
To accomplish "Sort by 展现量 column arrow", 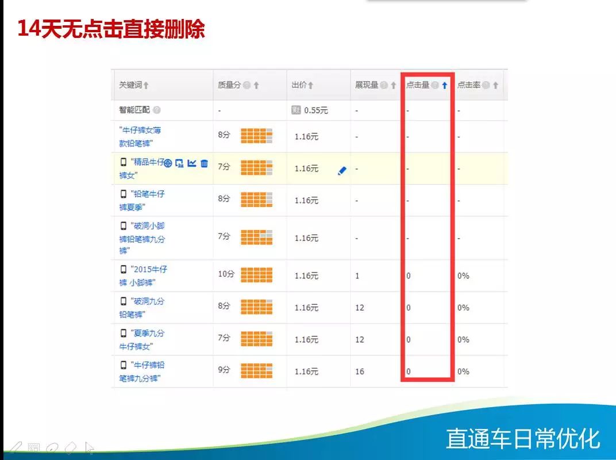I will pos(393,85).
